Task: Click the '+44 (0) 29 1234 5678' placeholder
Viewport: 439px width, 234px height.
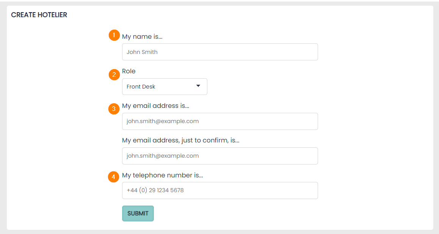Action: tap(155, 190)
